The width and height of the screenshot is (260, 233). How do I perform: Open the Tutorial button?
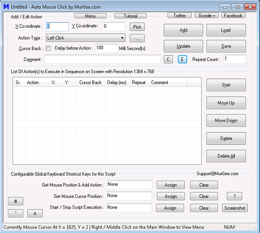point(131,16)
